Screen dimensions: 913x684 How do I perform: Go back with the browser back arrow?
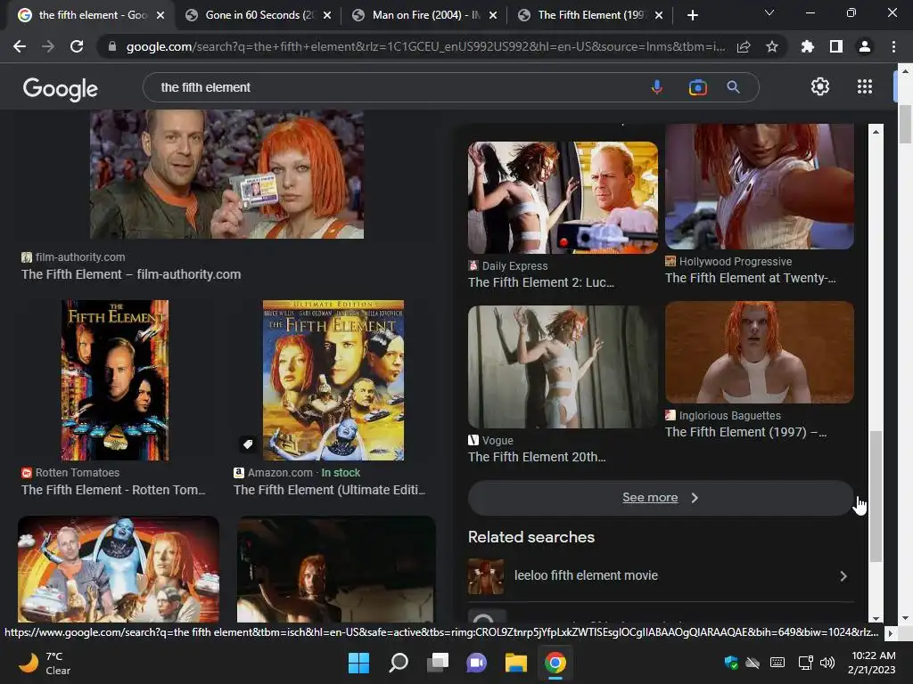tap(20, 46)
